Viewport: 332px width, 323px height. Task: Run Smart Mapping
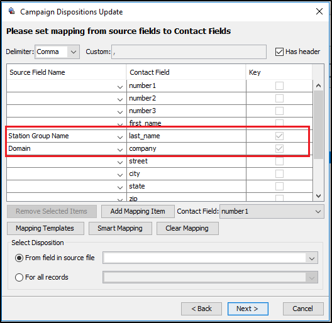click(x=120, y=228)
